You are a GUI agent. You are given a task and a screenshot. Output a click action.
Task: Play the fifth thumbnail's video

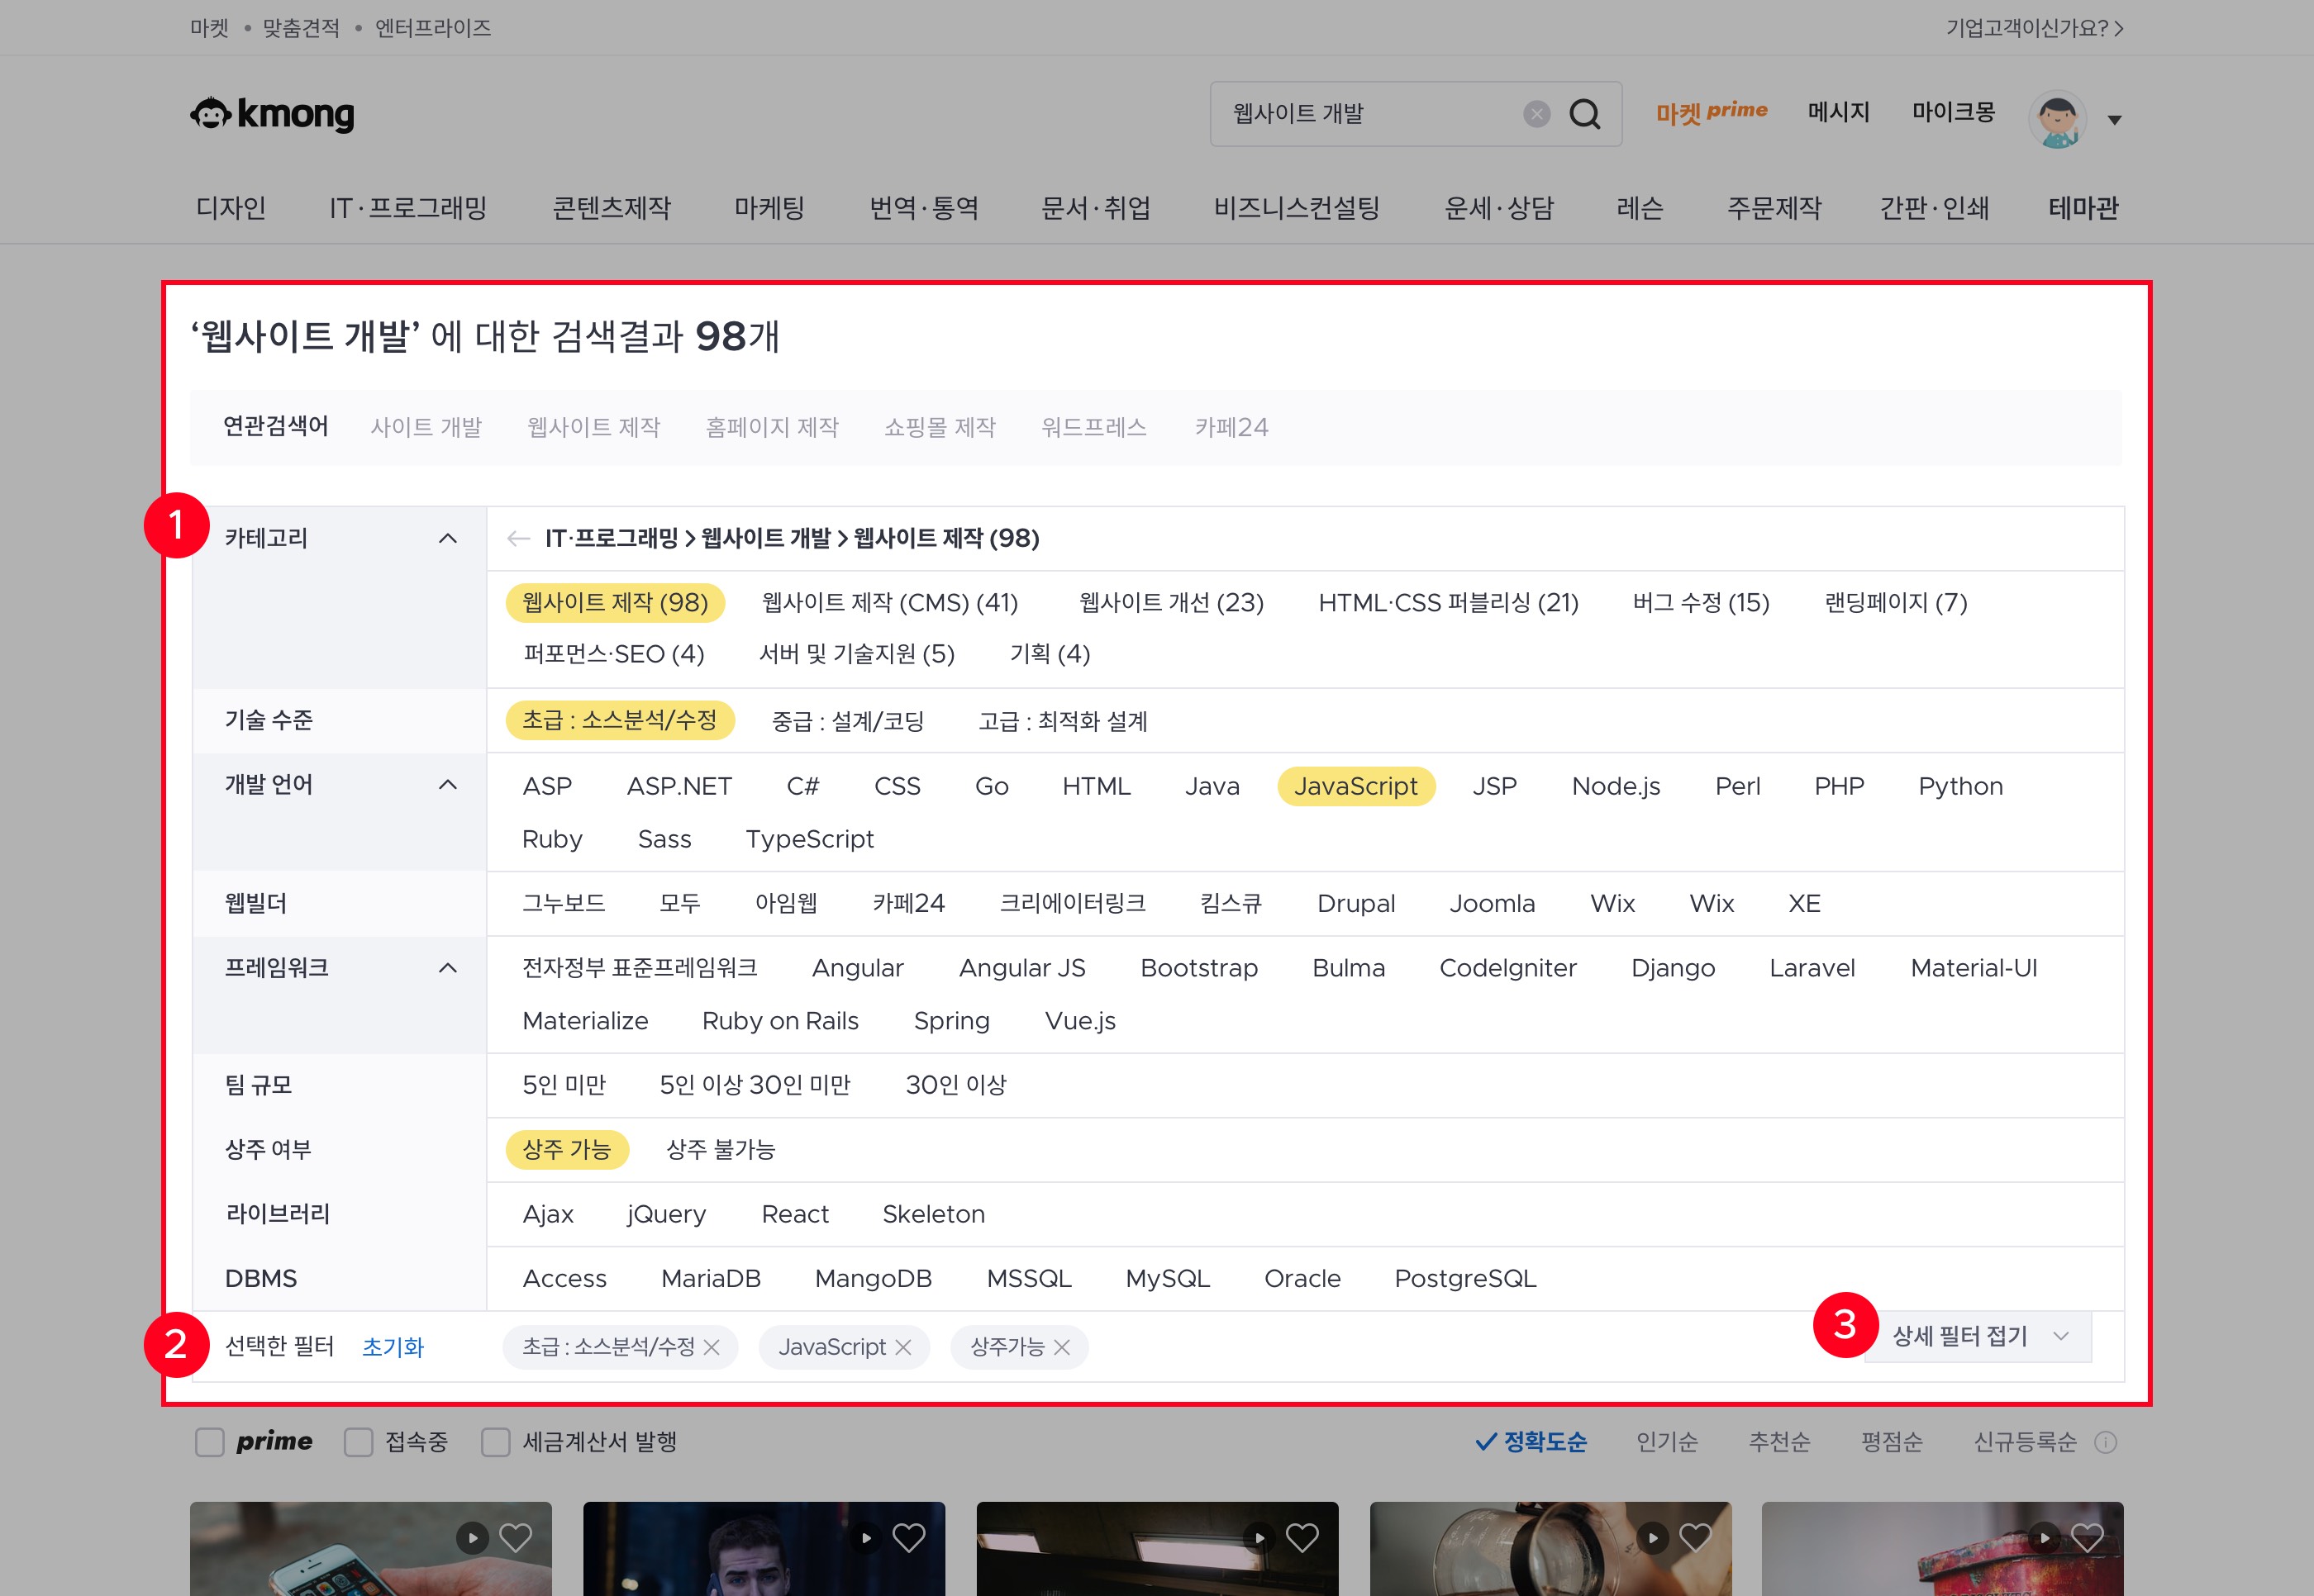(x=2045, y=1537)
